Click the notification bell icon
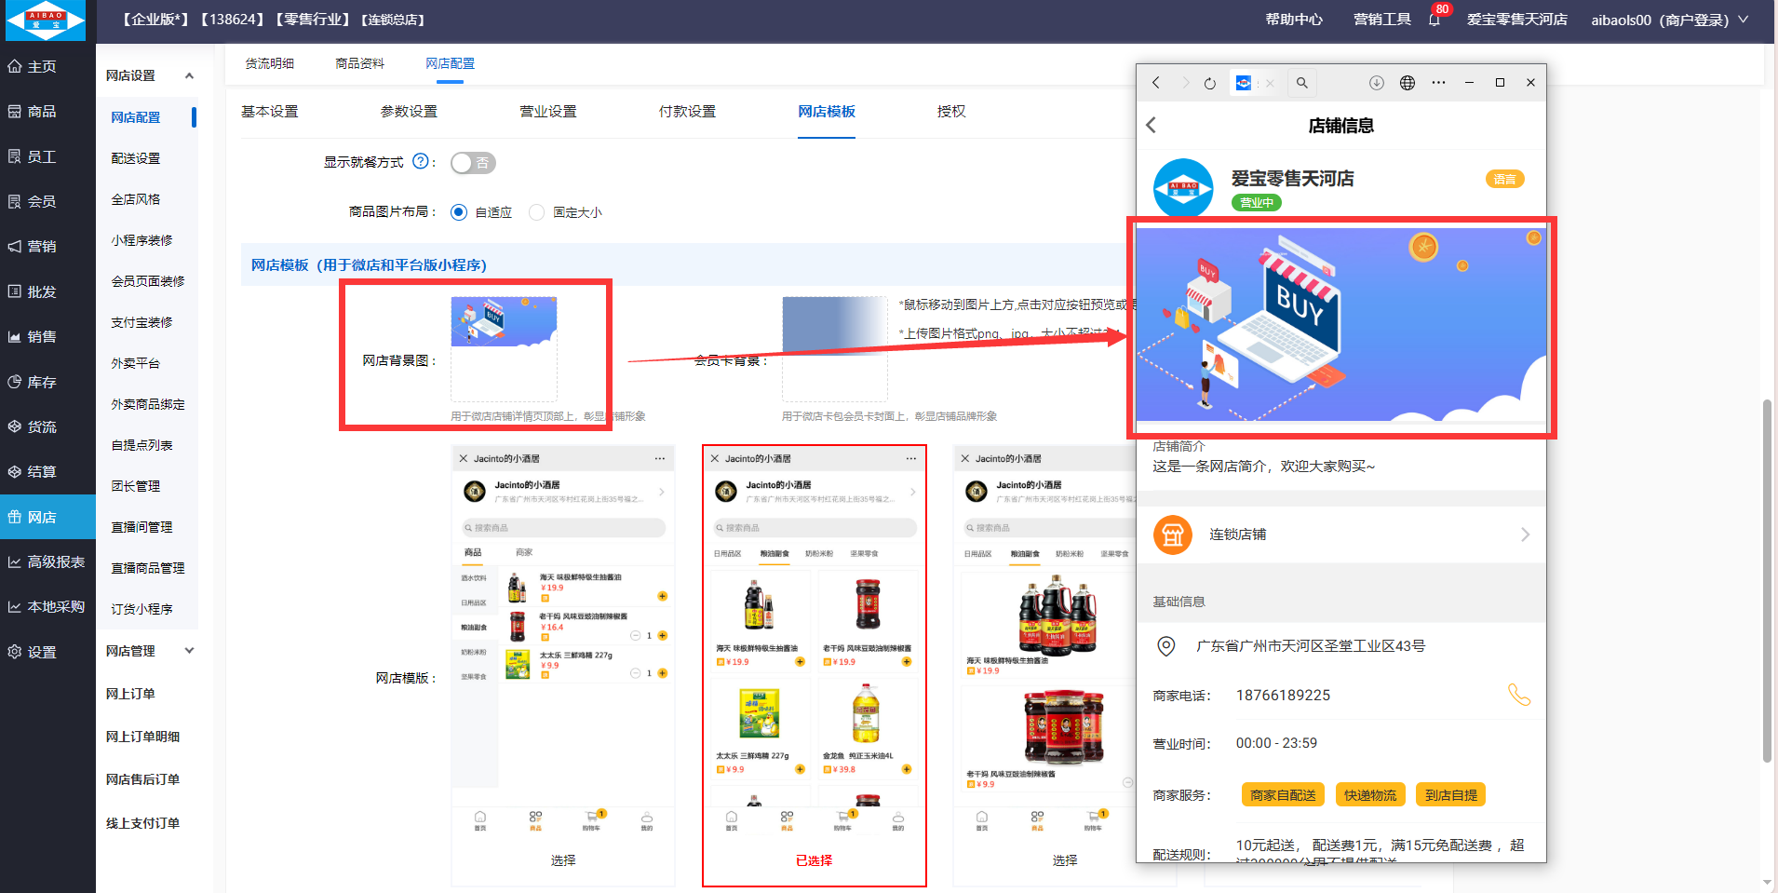1778x893 pixels. (1434, 20)
